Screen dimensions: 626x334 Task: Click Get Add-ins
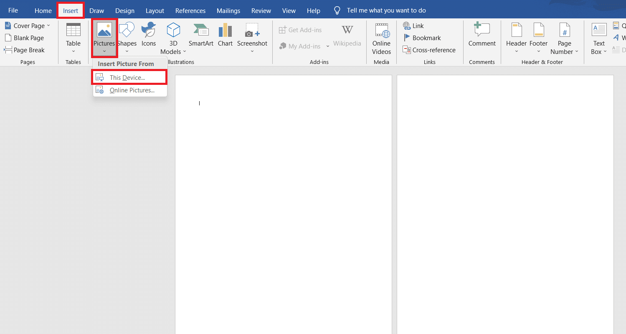tap(300, 30)
